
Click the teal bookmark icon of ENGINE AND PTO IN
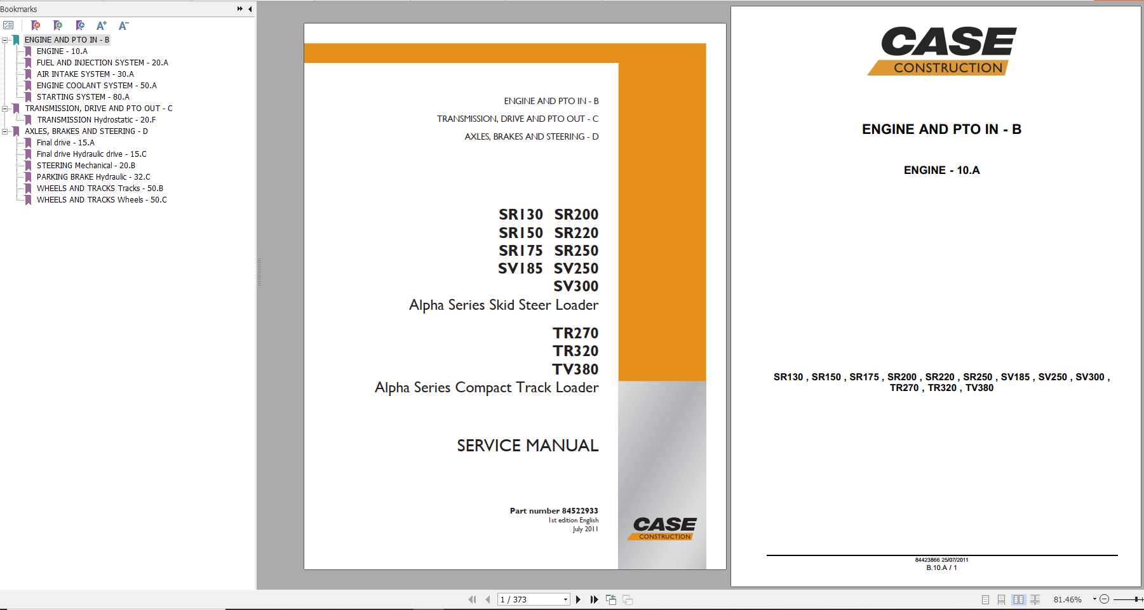click(x=17, y=40)
